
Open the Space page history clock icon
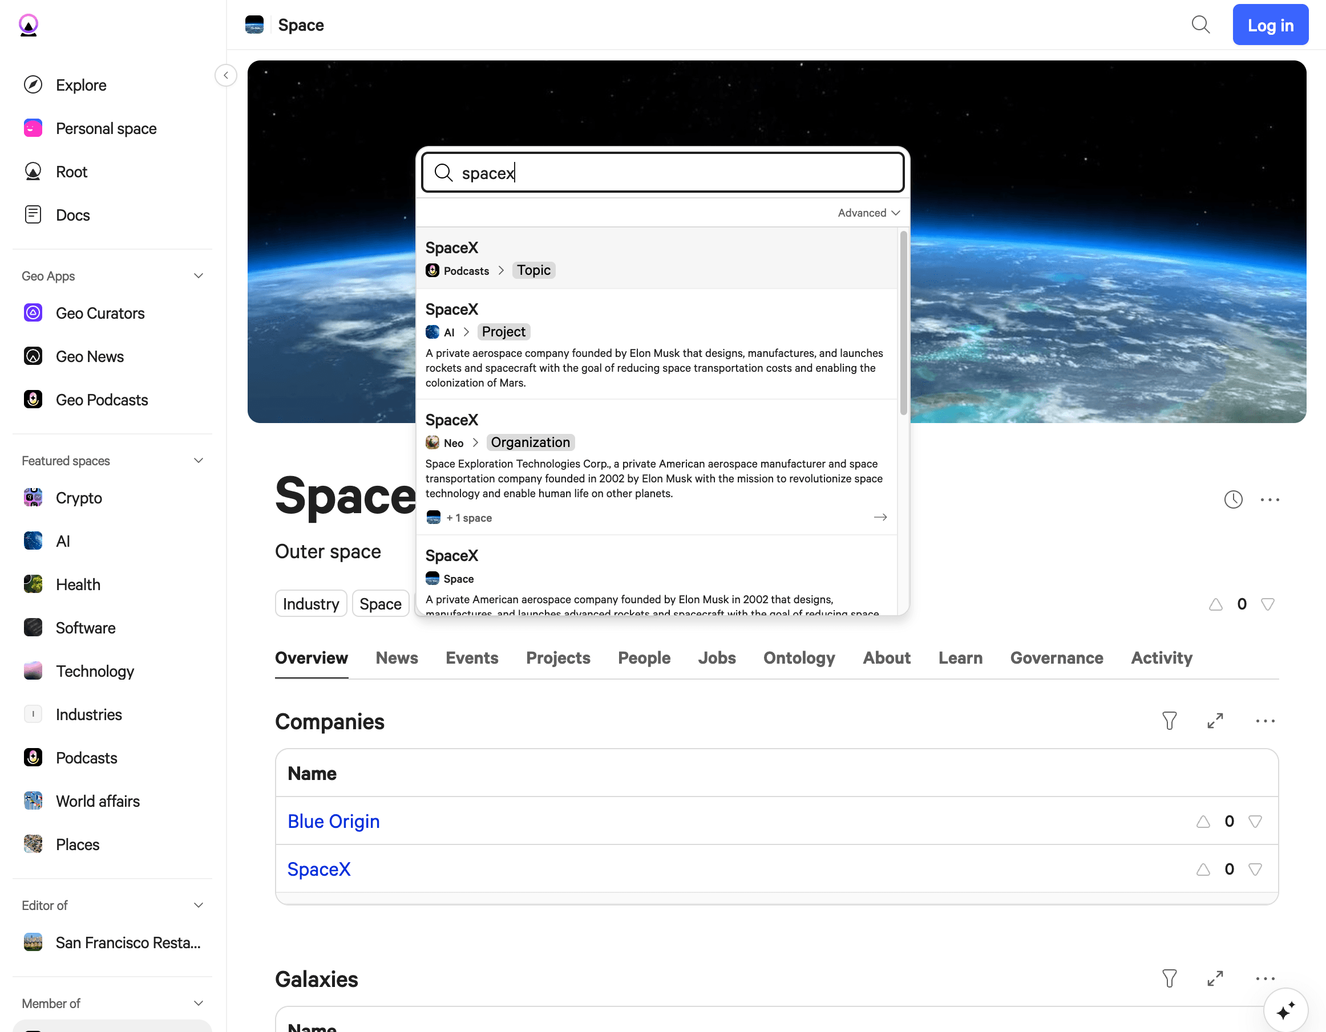click(1233, 499)
